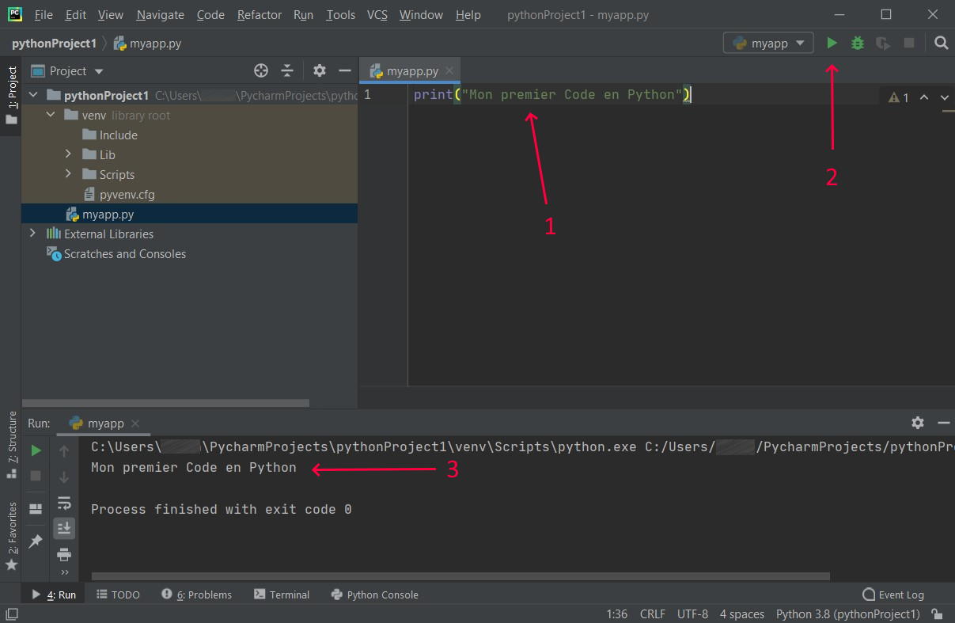Expand the Scripts folder

pyautogui.click(x=70, y=174)
